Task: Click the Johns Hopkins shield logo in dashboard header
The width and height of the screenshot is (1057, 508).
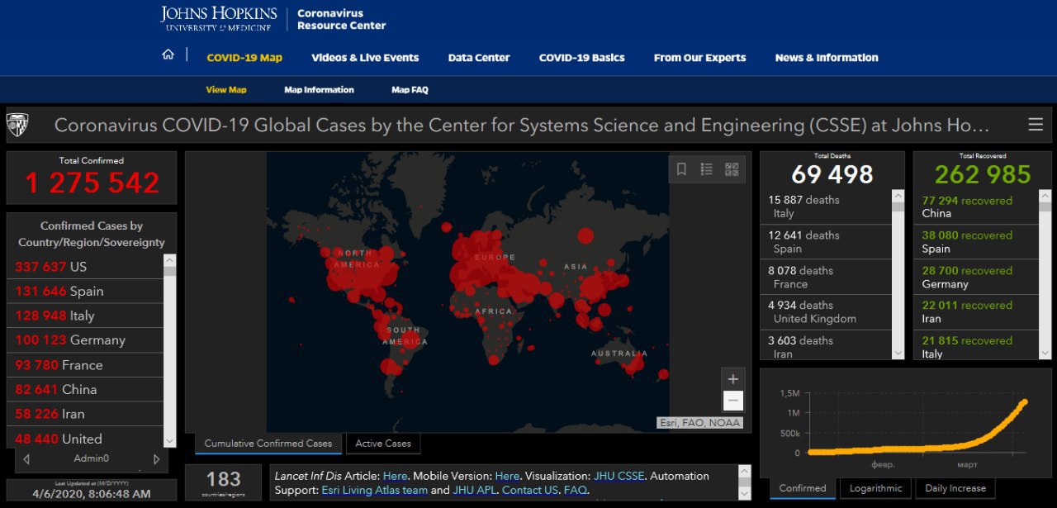Action: pos(17,125)
